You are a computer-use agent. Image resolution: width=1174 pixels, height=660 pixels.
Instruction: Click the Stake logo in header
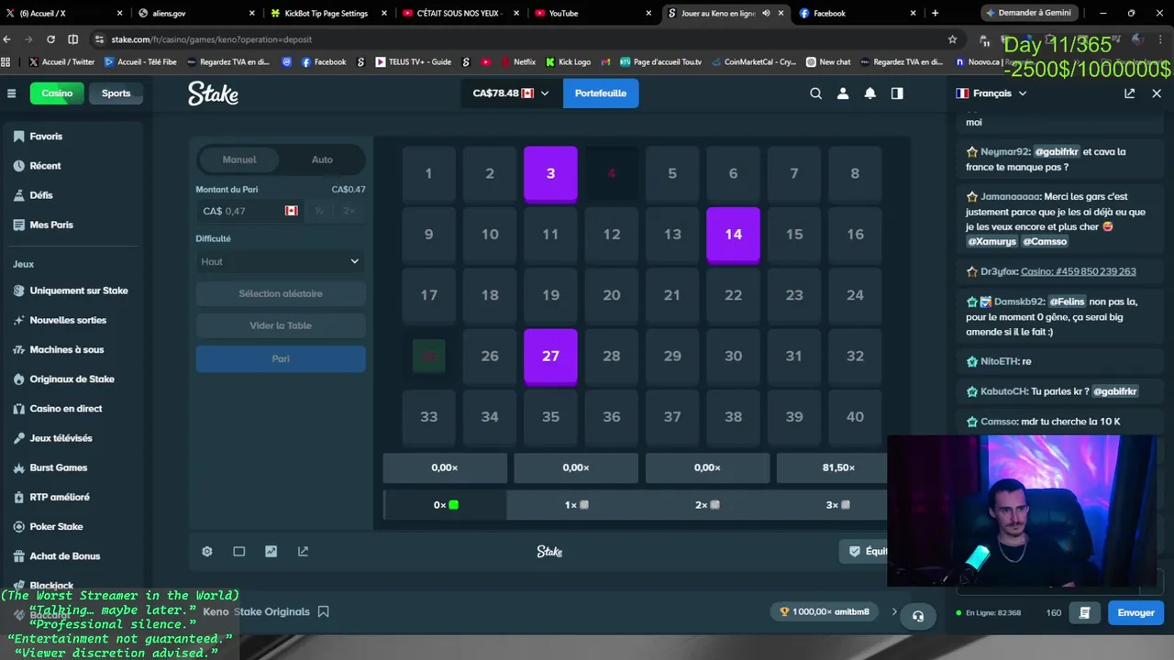[213, 93]
